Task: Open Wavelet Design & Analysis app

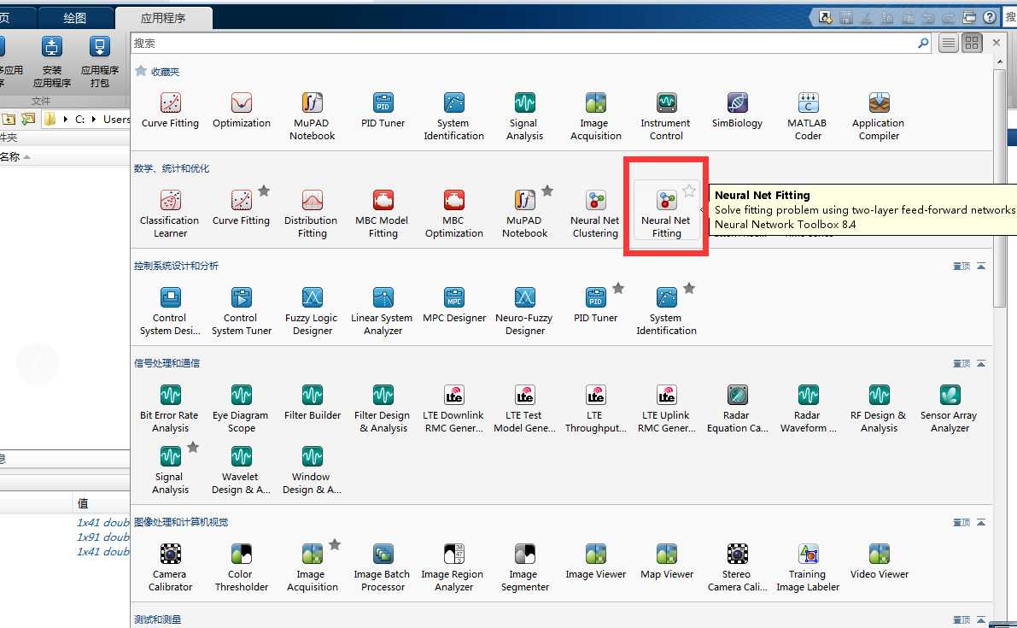Action: [x=242, y=470]
